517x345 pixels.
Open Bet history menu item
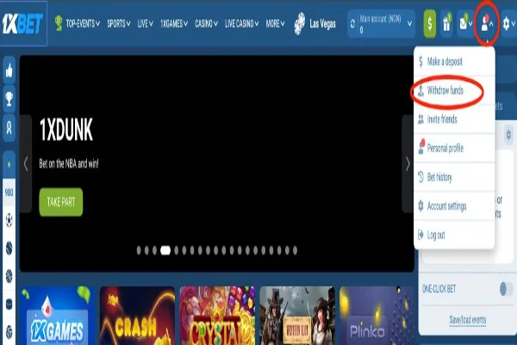coord(454,177)
